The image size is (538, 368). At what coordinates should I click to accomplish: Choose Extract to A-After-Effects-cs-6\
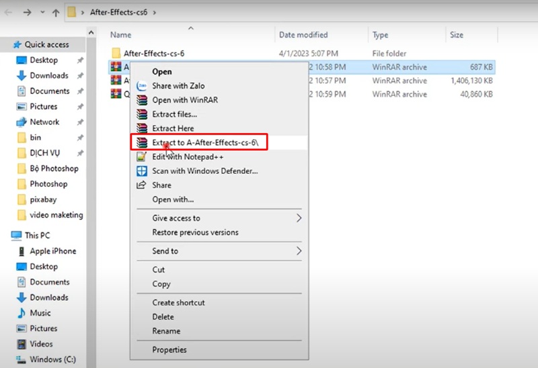click(205, 142)
